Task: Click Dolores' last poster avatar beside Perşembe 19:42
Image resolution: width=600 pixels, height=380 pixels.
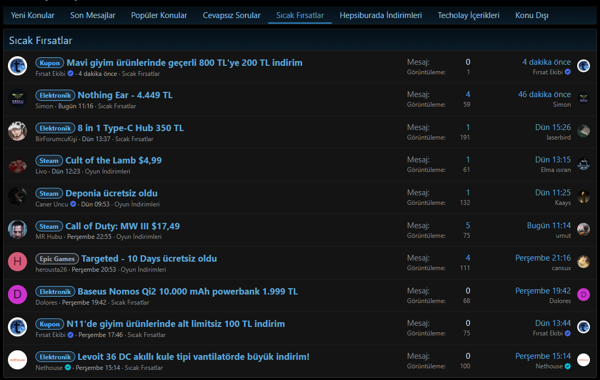Action: [x=584, y=295]
